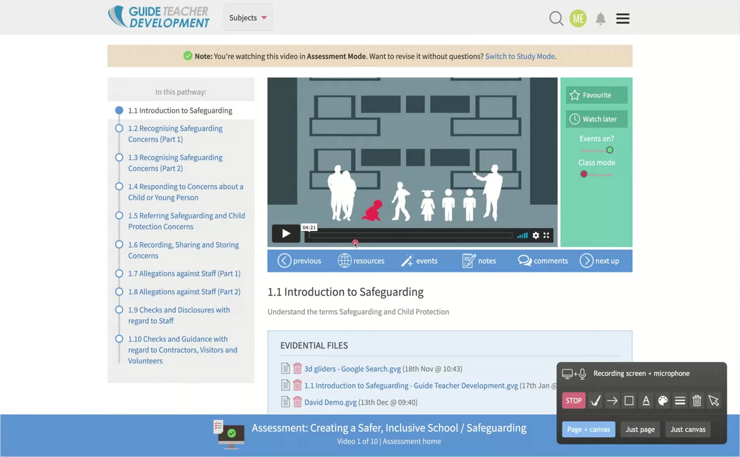Click the search magnifier icon
740x457 pixels.
[x=556, y=19]
